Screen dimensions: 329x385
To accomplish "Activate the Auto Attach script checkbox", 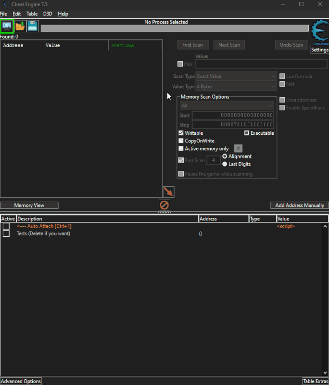I will coord(6,226).
